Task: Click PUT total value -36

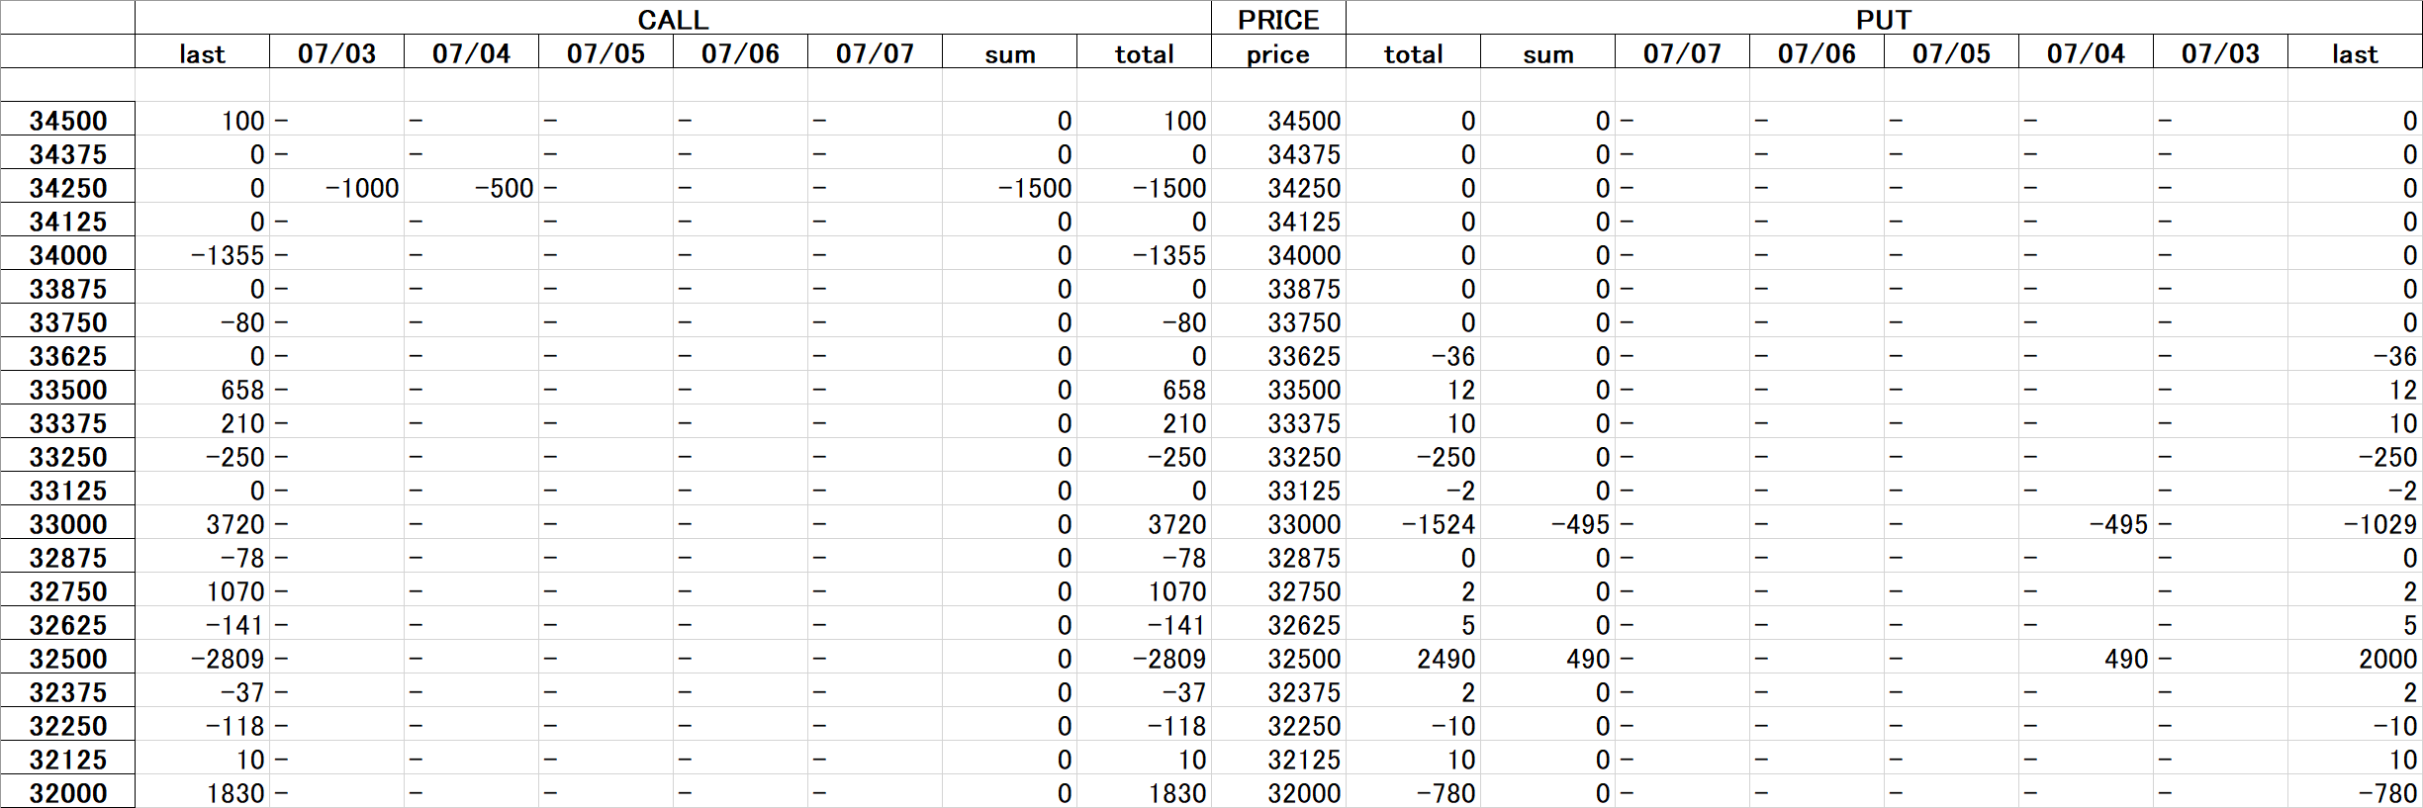Action: 1413,355
